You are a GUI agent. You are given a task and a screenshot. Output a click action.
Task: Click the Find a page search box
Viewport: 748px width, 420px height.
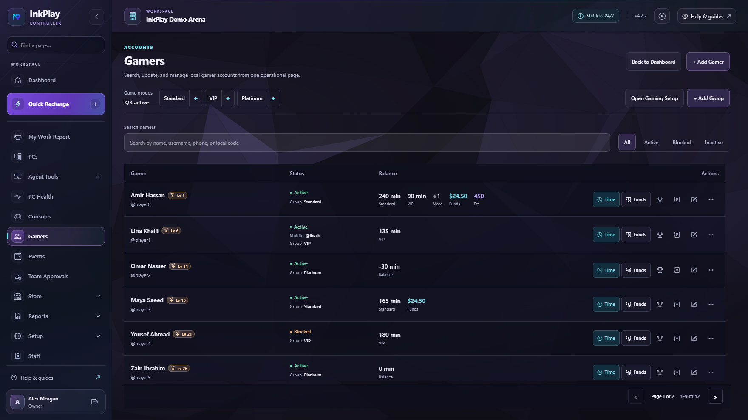(56, 45)
